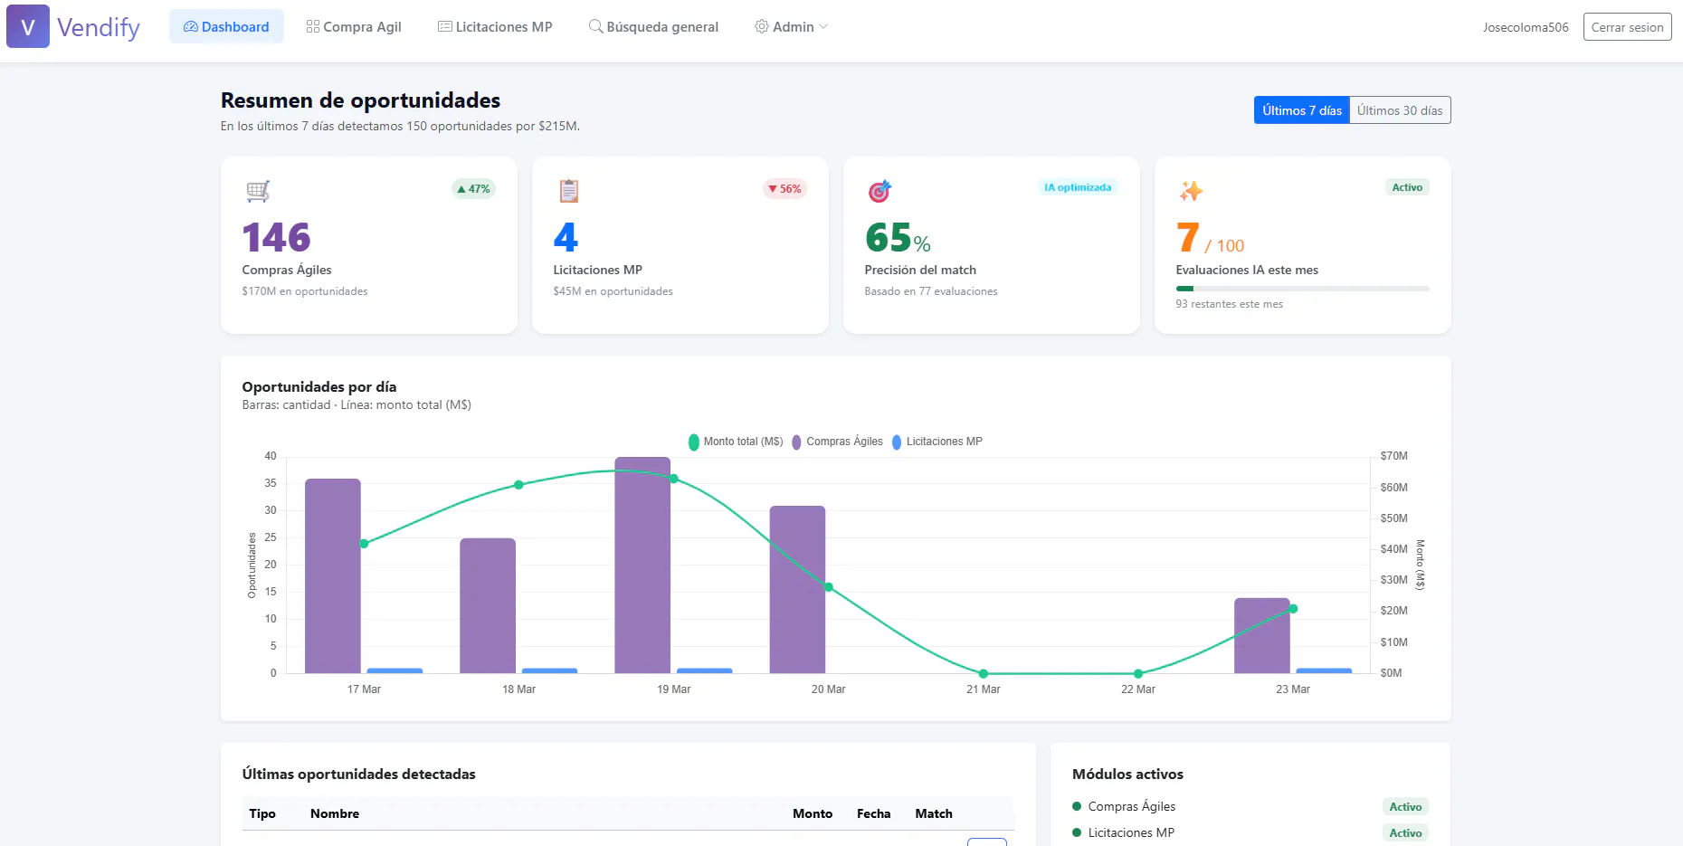
Task: Click the Admin gear icon
Action: [762, 27]
